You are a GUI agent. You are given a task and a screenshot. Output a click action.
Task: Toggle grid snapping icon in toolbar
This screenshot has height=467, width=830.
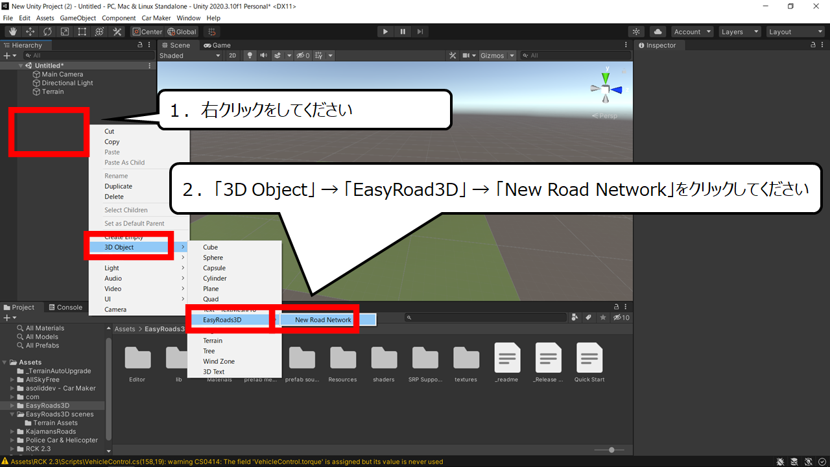(x=211, y=32)
